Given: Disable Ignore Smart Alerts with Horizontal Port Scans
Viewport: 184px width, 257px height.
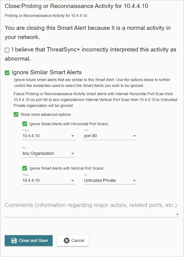Looking at the screenshot, I should click(25, 124).
